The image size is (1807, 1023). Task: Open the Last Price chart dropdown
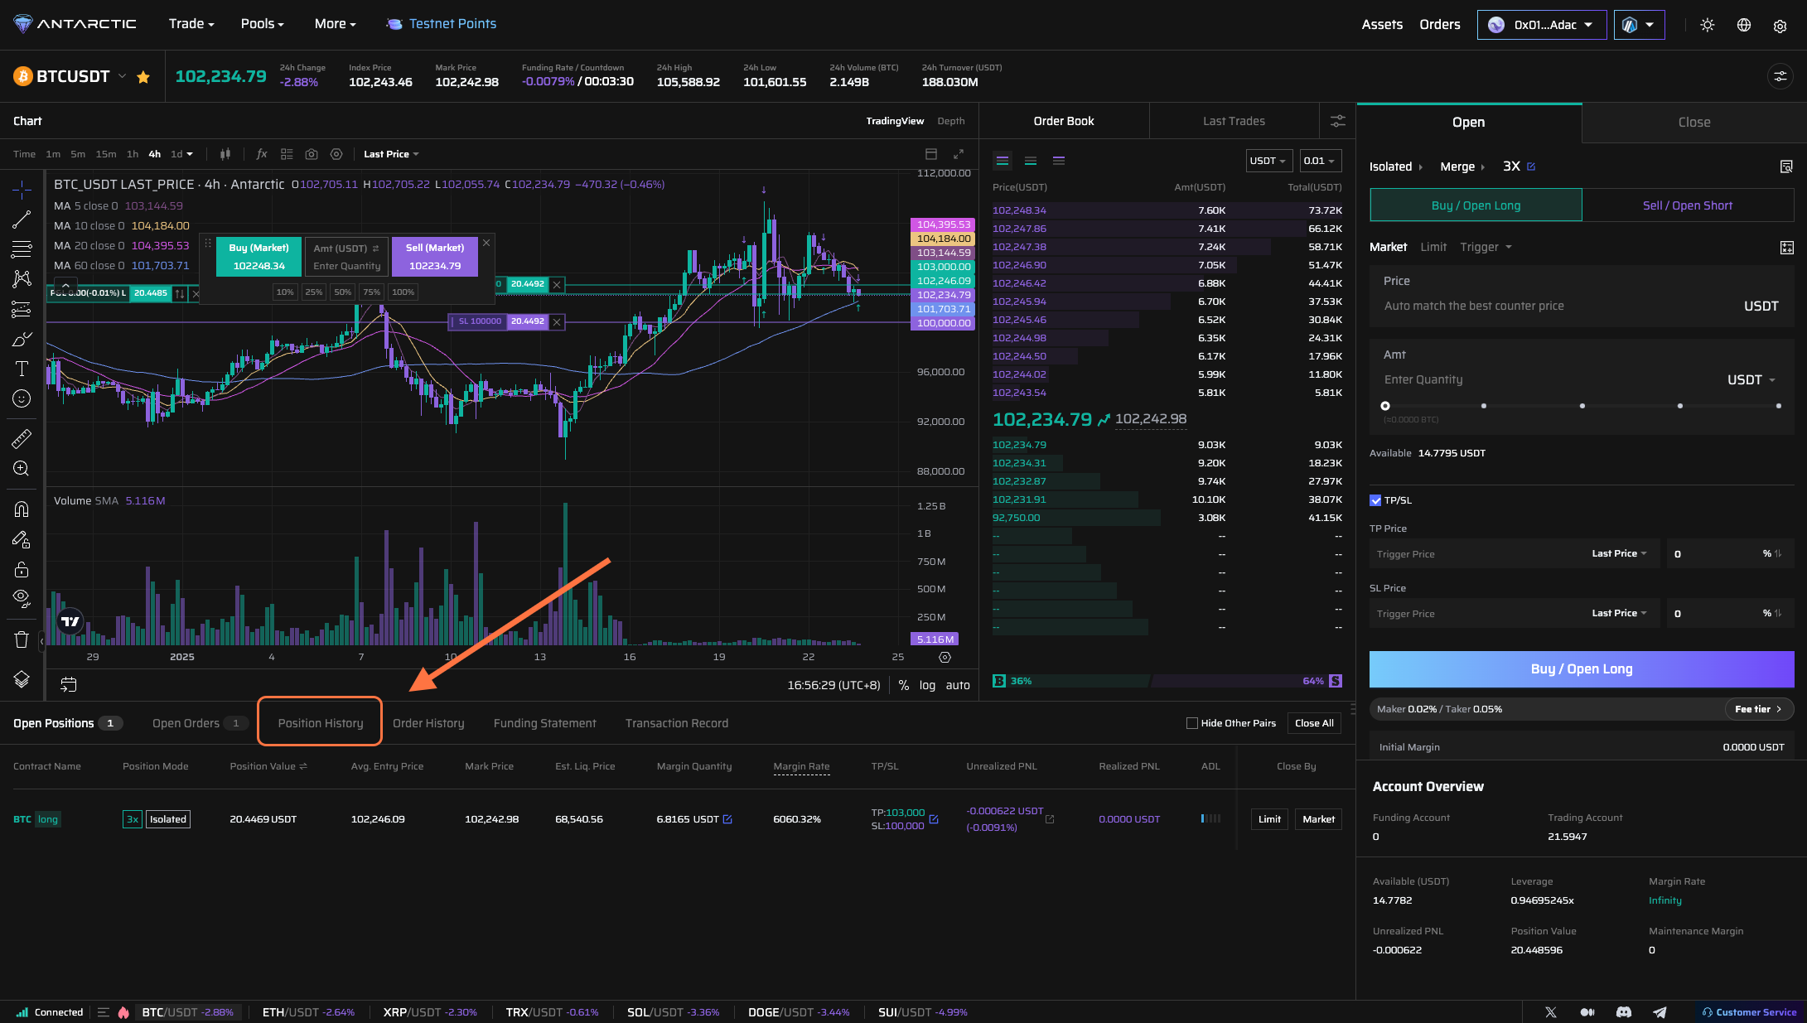391,154
